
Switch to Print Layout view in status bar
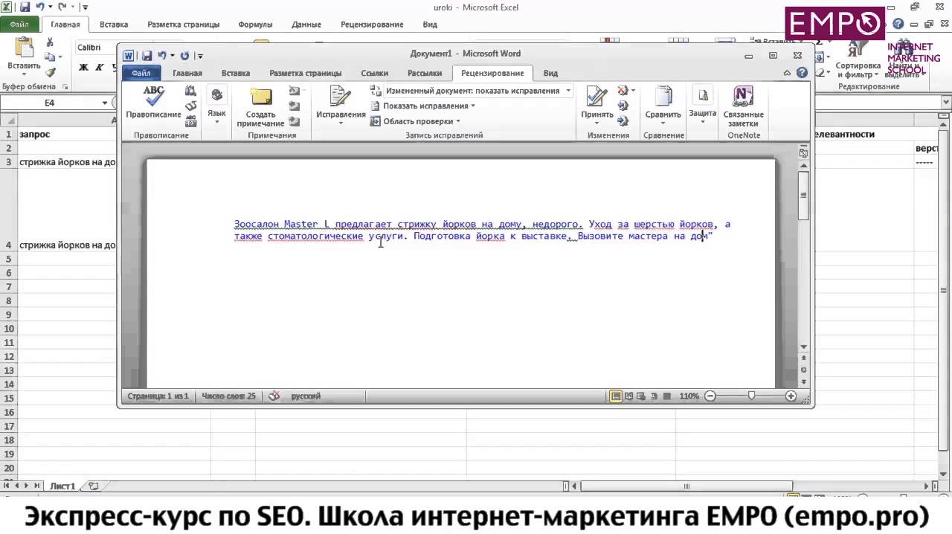click(616, 396)
